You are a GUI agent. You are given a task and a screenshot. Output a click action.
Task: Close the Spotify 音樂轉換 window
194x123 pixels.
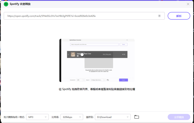[x=188, y=4]
